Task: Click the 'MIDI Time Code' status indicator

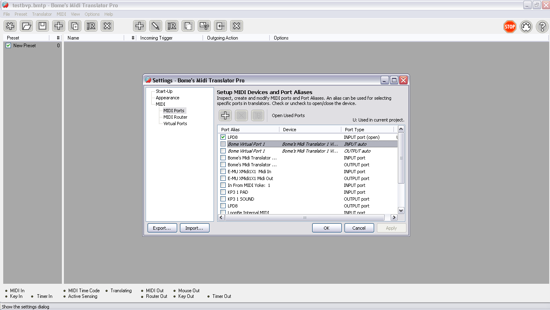Action: [81, 291]
